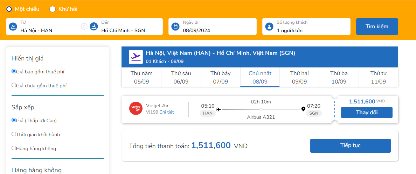The image size is (416, 174).
Task: Select the Một chiều one-way radio button
Action: [9, 9]
